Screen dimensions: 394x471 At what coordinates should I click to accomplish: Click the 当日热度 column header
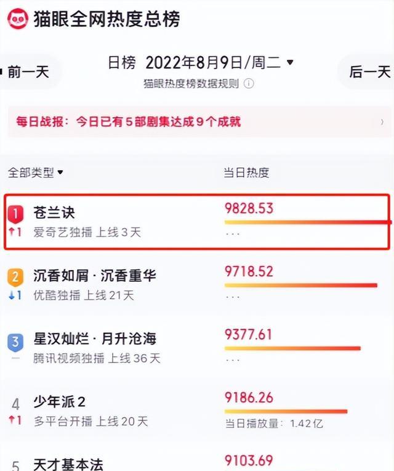(x=246, y=173)
